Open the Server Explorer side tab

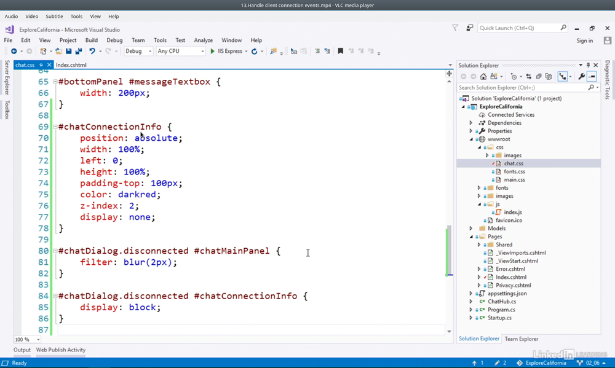tap(7, 77)
